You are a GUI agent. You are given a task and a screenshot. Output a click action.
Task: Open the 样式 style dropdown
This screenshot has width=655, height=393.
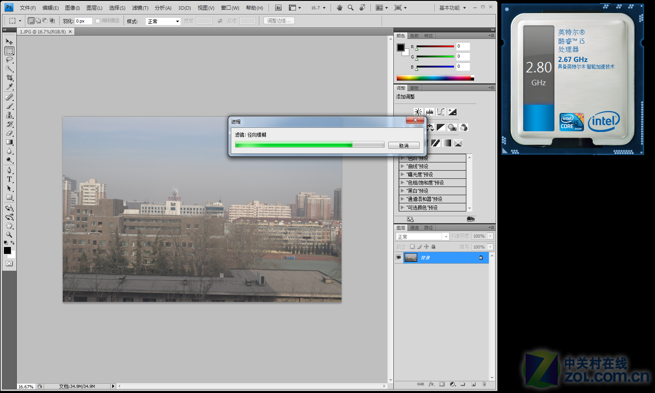coord(163,21)
